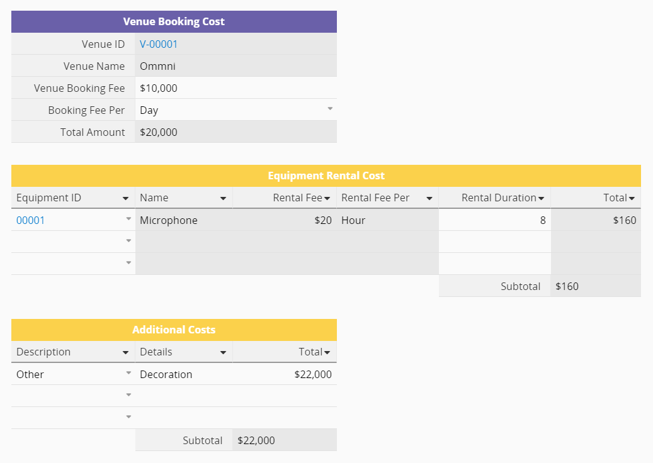
Task: Click the Decoration details cell
Action: 183,374
